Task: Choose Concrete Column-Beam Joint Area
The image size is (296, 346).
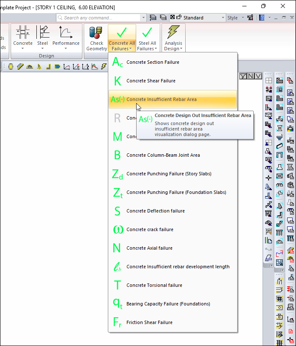Action: pos(163,155)
